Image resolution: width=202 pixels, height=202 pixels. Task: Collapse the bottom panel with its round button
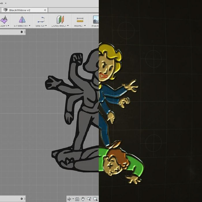coord(22,199)
